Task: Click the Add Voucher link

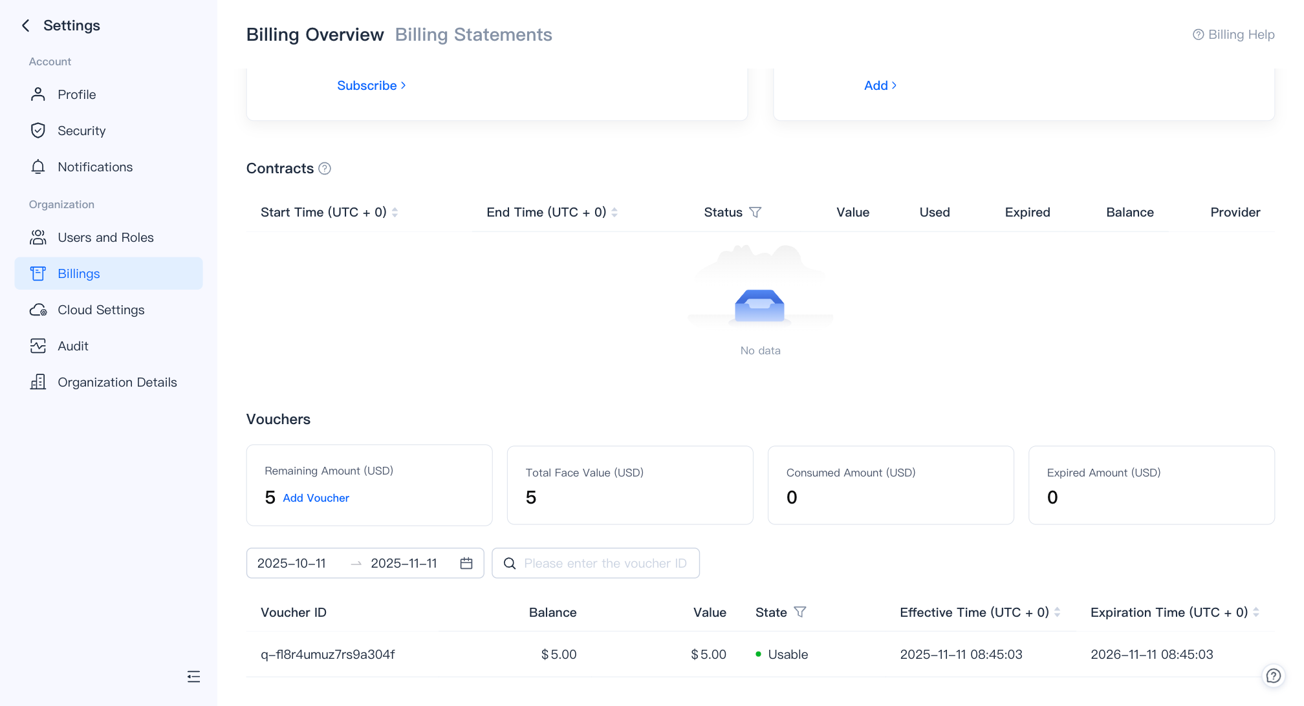Action: coord(316,498)
